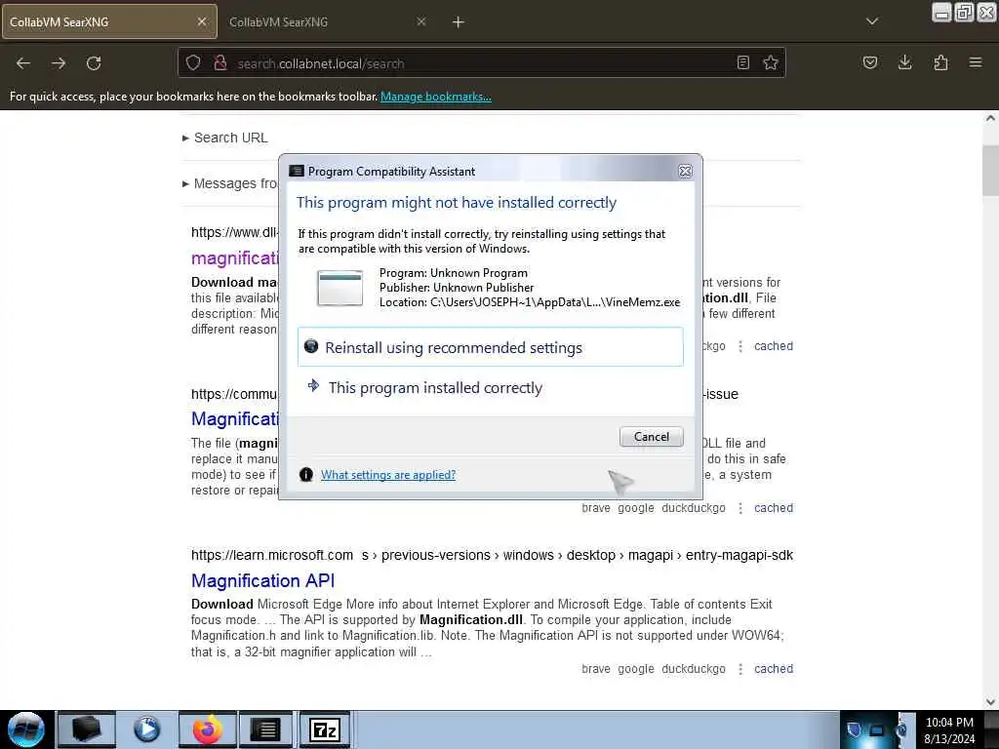Click the security shield tray icon

point(855,729)
